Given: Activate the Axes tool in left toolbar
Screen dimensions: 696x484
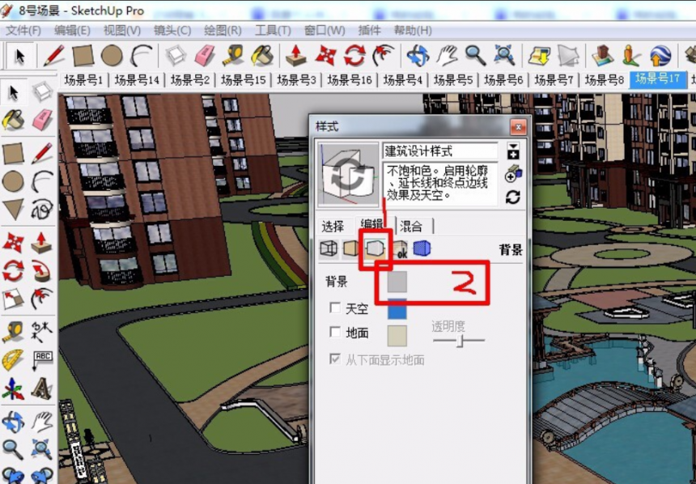Looking at the screenshot, I should point(13,388).
